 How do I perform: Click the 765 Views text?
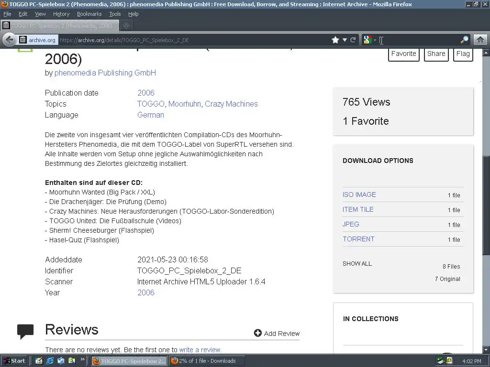pyautogui.click(x=366, y=102)
